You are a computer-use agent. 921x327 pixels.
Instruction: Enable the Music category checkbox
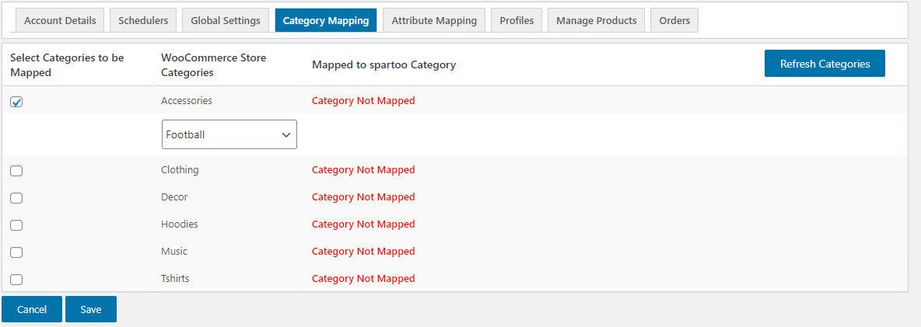pos(16,252)
